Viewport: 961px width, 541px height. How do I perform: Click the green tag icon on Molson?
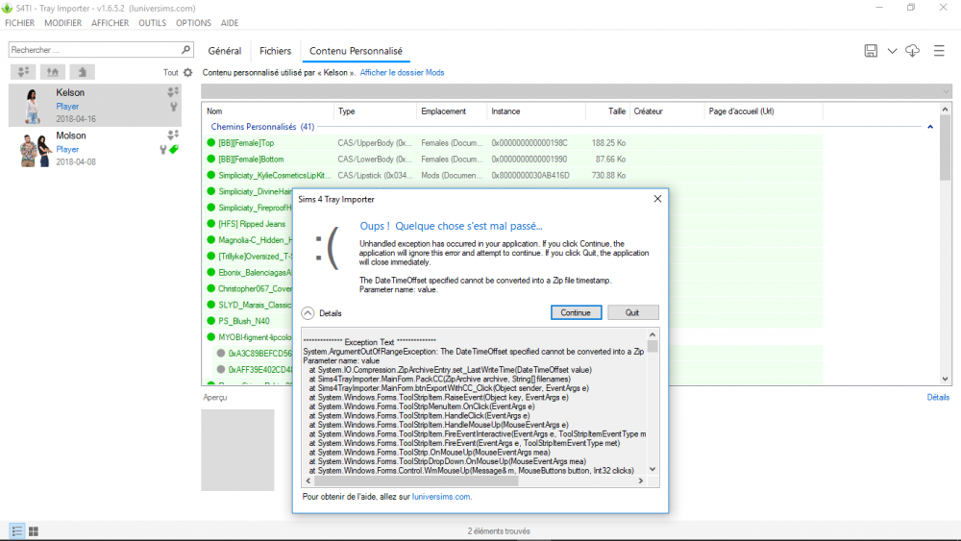coord(174,149)
